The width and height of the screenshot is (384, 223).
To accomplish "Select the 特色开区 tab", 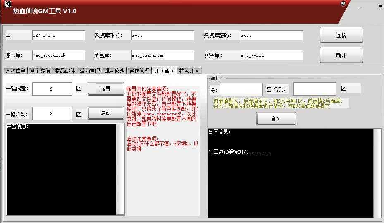I will click(189, 71).
